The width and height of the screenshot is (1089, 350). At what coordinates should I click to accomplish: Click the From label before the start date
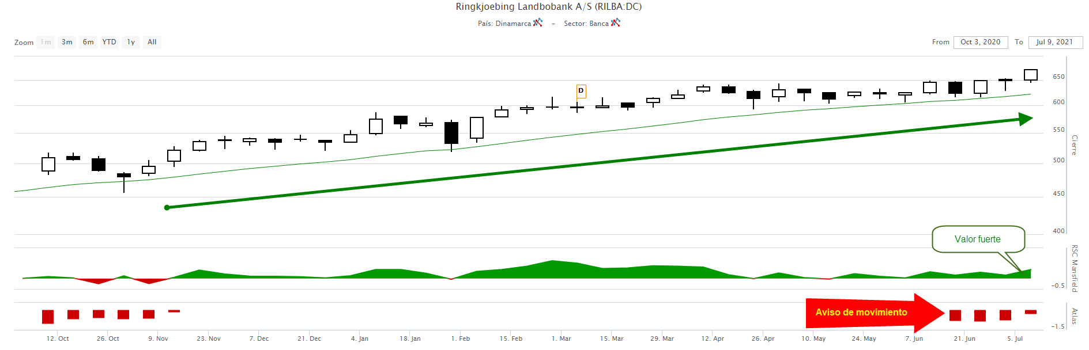click(941, 42)
